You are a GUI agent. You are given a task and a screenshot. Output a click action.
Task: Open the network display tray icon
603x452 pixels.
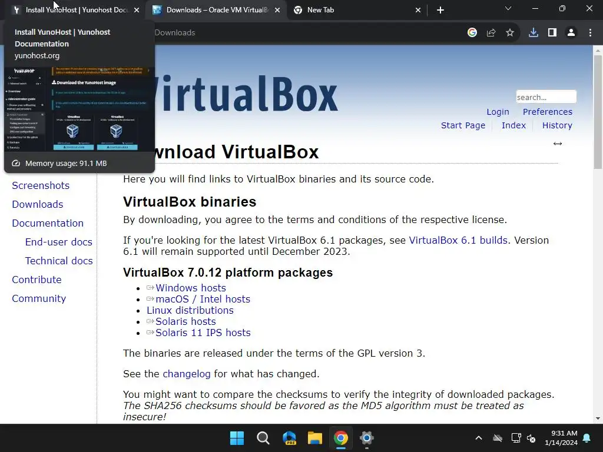516,438
